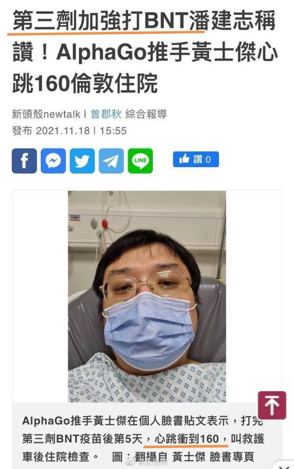Share to LINE with the green icon

click(140, 161)
